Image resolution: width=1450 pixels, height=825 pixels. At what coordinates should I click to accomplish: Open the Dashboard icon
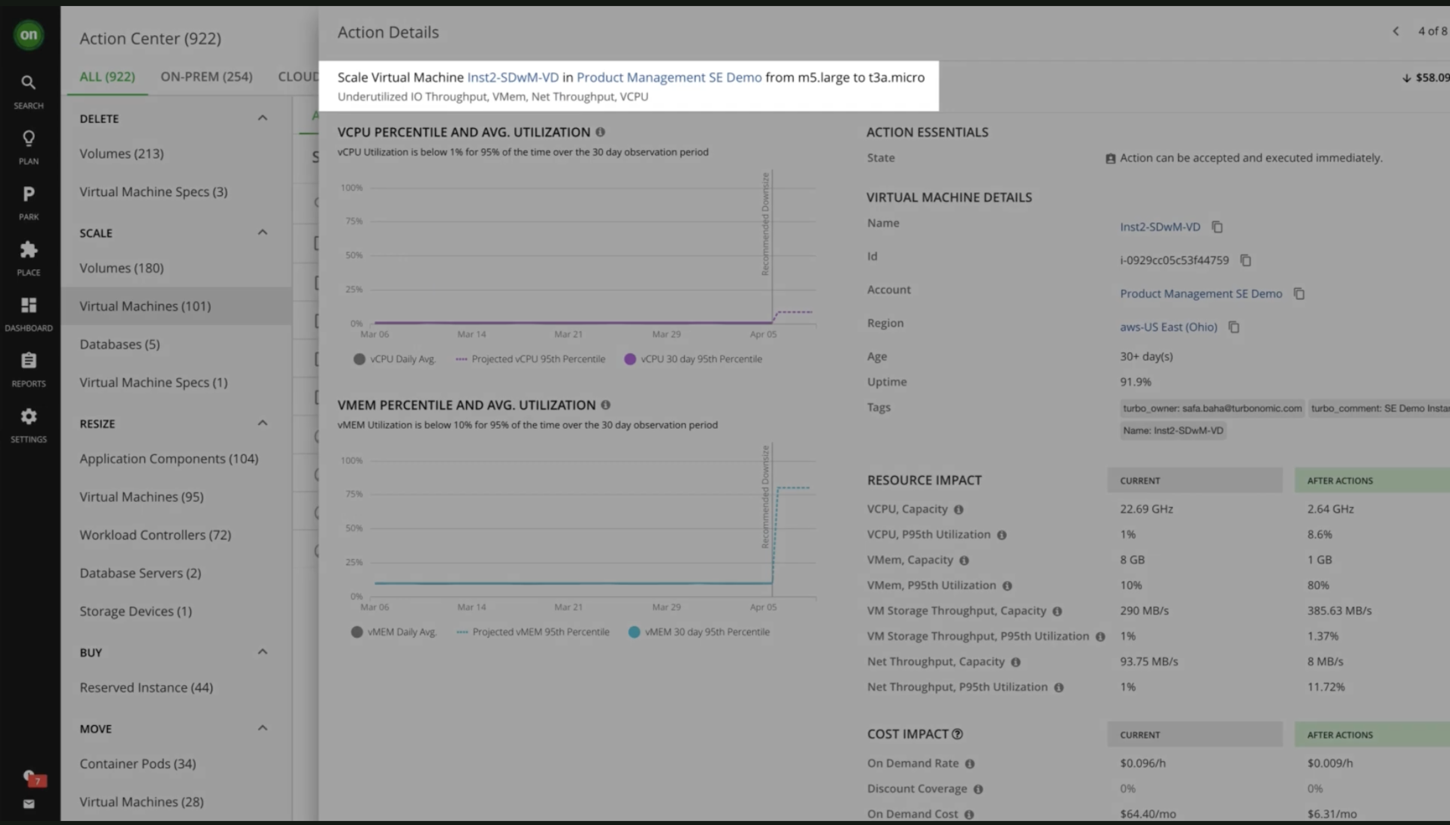point(28,313)
